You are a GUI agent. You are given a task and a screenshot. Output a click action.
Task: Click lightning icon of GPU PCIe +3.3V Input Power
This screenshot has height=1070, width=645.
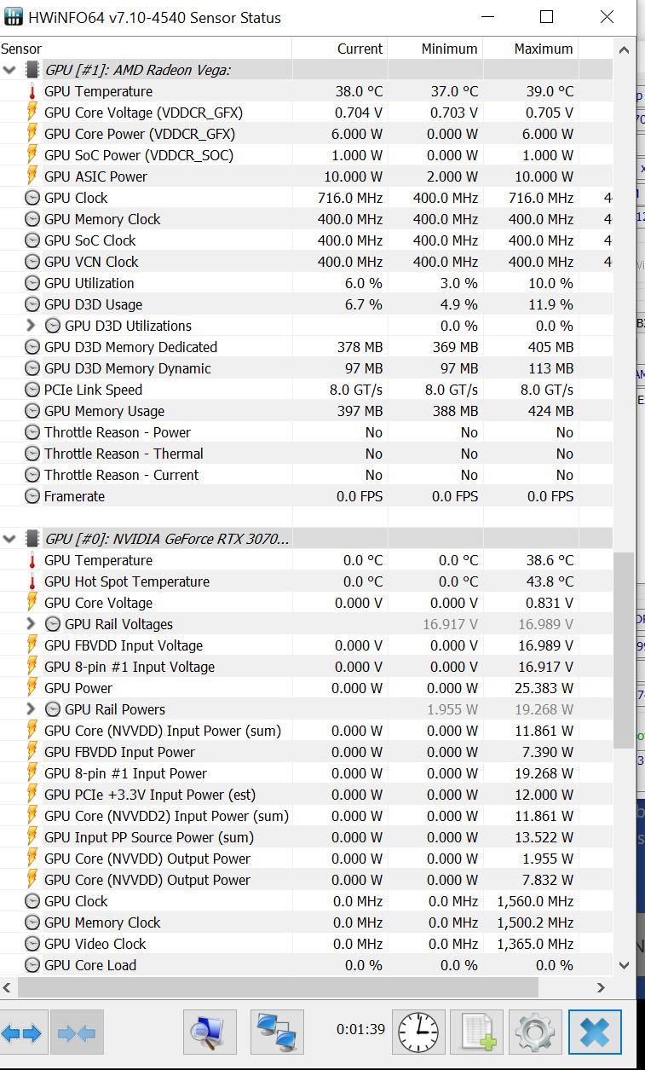click(x=32, y=795)
